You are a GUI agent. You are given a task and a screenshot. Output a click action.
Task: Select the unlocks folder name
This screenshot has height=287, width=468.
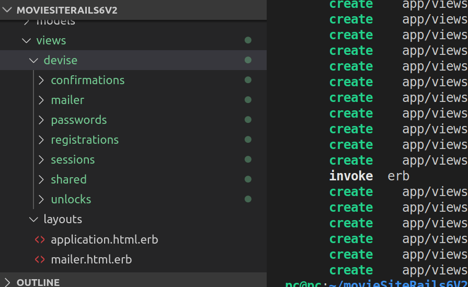tap(71, 200)
